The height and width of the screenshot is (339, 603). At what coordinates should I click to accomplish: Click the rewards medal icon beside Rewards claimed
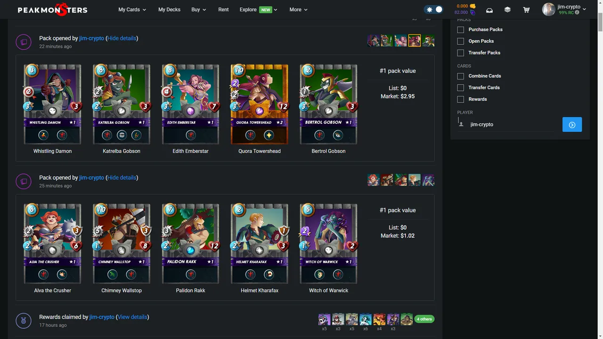(x=24, y=321)
